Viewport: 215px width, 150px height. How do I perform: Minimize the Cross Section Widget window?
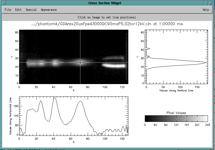[206, 3]
